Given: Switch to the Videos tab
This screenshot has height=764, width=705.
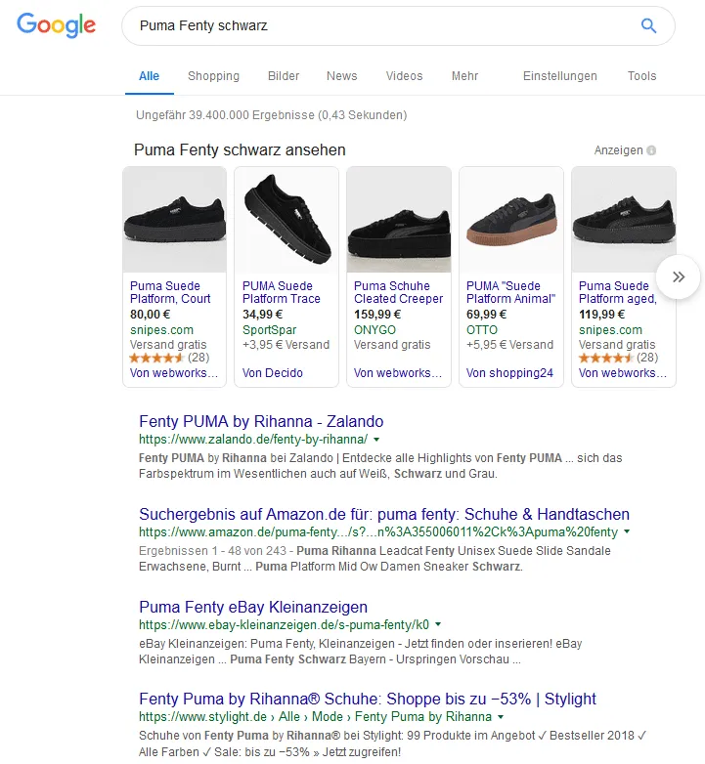Looking at the screenshot, I should pos(404,76).
